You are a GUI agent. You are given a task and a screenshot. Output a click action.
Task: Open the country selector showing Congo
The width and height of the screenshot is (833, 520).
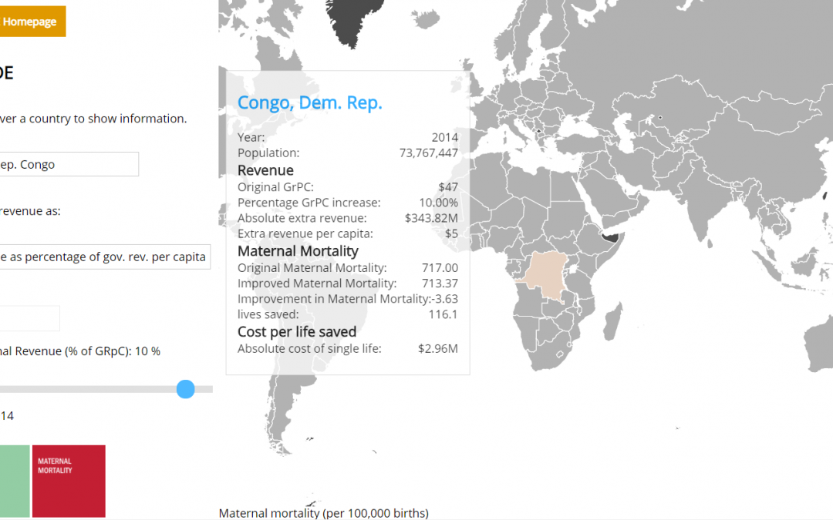(x=69, y=165)
